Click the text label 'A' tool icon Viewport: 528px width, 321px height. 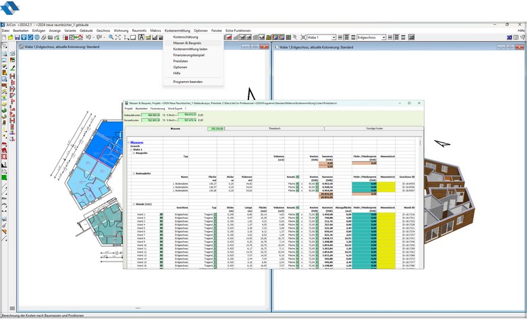click(x=141, y=37)
